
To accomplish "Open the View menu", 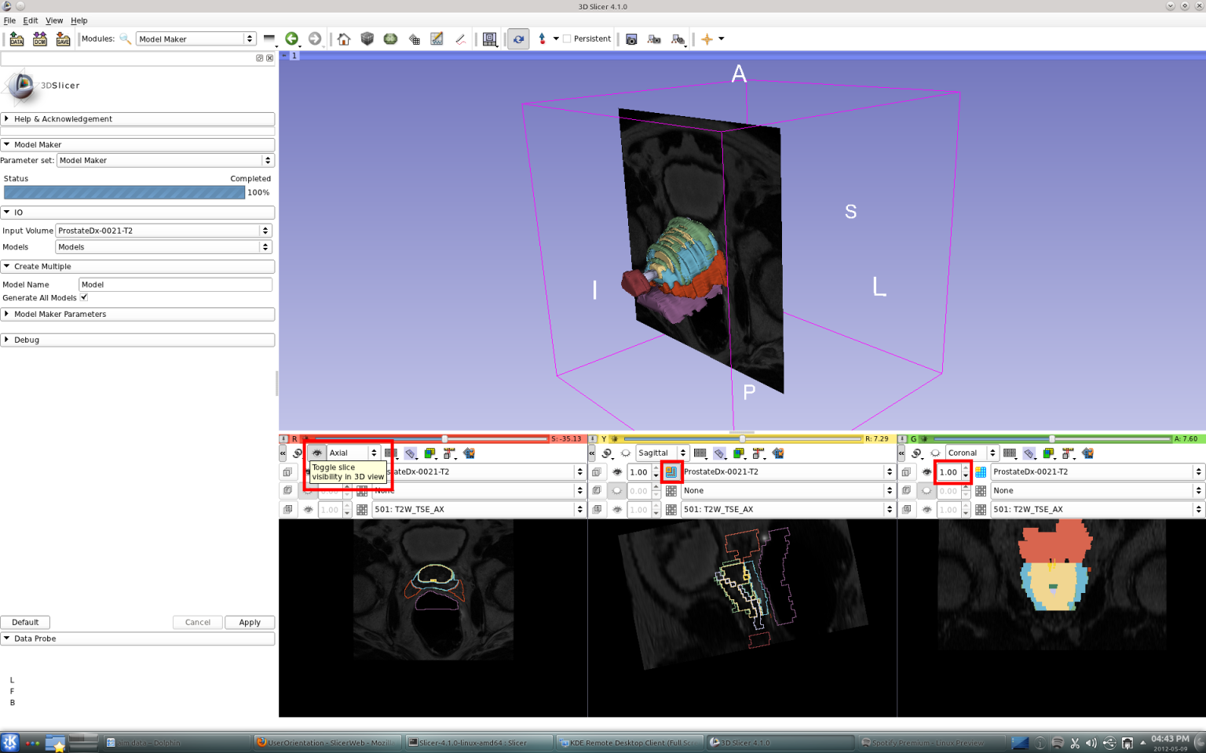I will click(54, 20).
